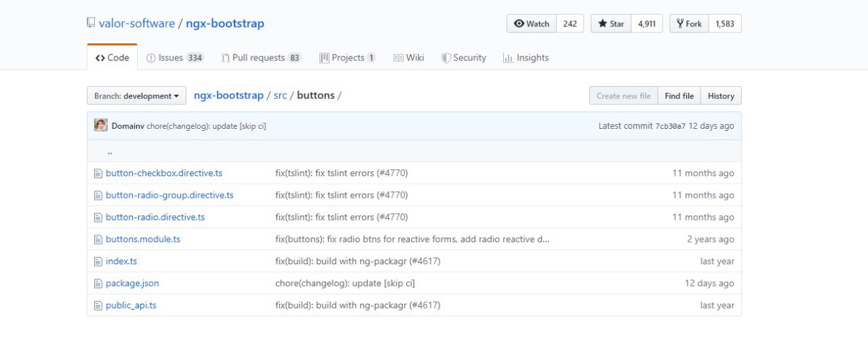Click the file icon beside package.json
Screen dimensions: 868x345
(98, 283)
